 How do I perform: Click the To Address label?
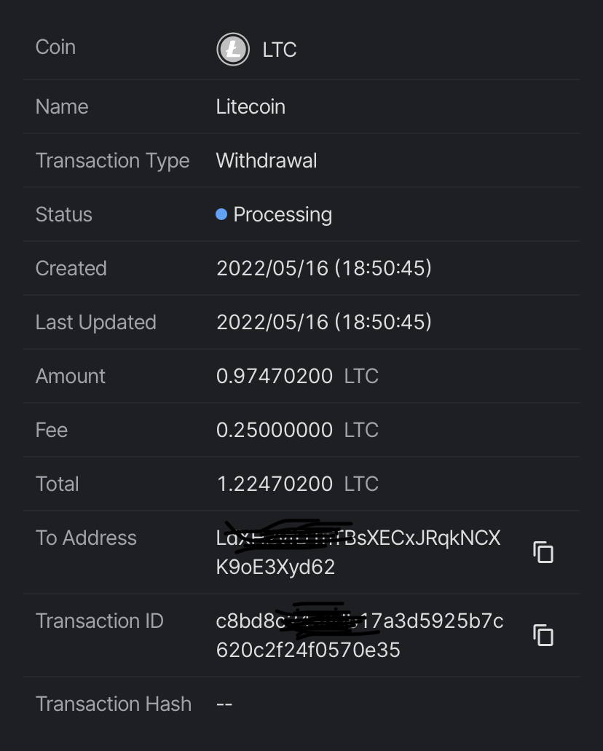86,538
